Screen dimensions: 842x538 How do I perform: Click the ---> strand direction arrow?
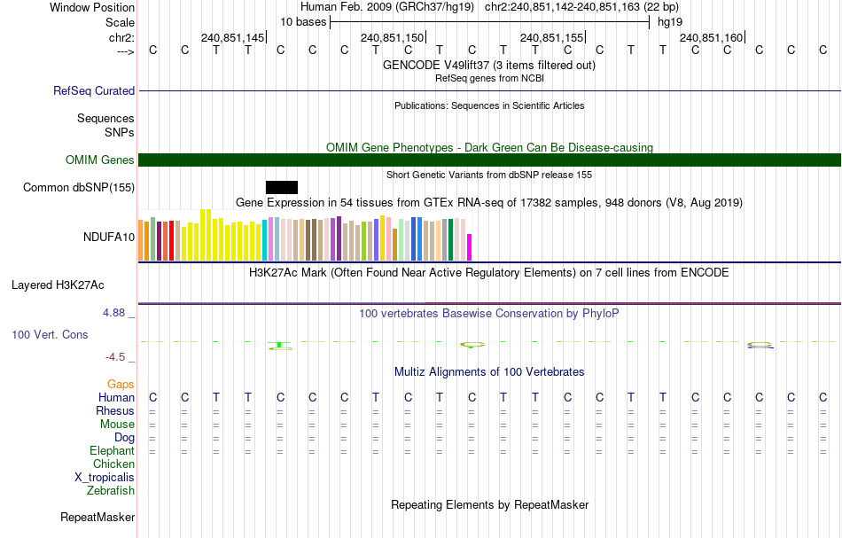click(126, 51)
